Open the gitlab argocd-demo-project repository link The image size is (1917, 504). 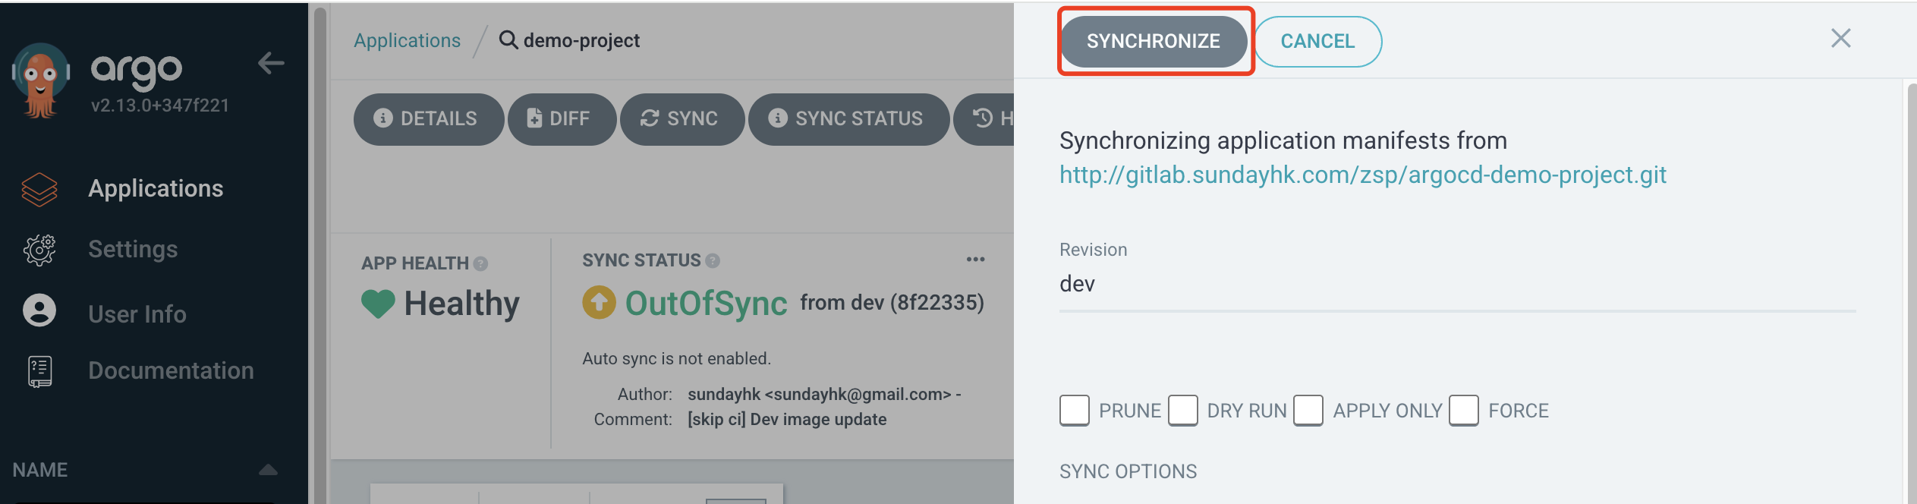click(1363, 175)
